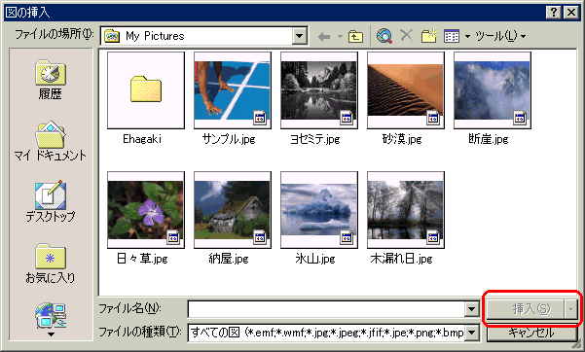The image size is (585, 352).
Task: Click the キャンセル button
Action: (x=531, y=333)
